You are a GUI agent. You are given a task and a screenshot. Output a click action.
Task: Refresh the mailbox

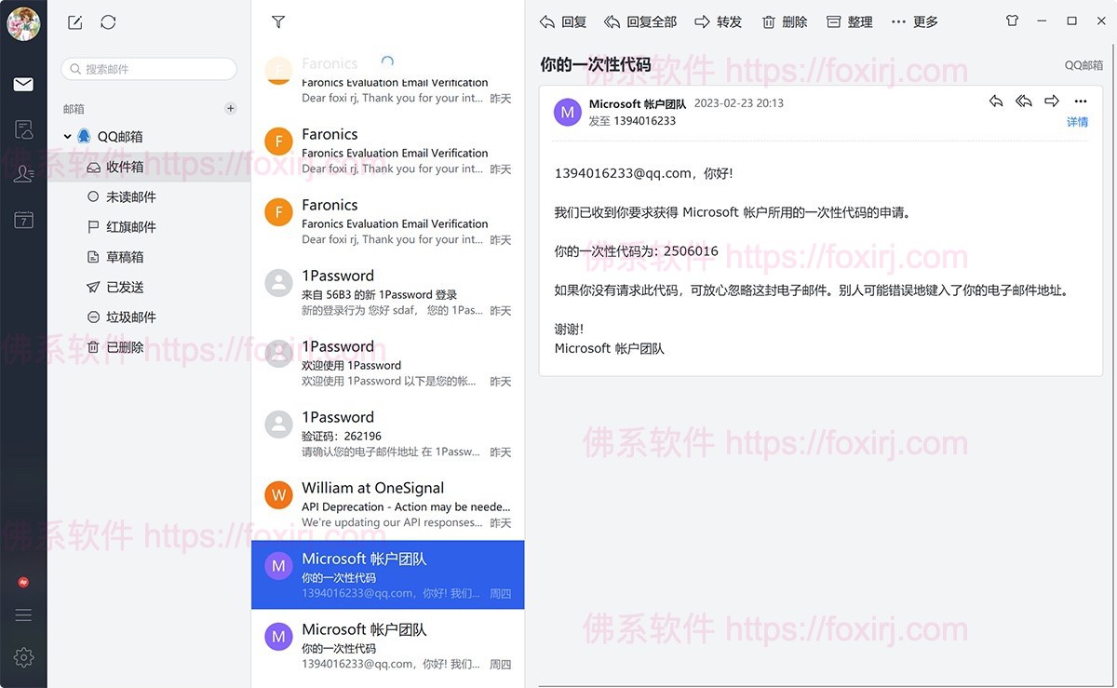coord(109,22)
